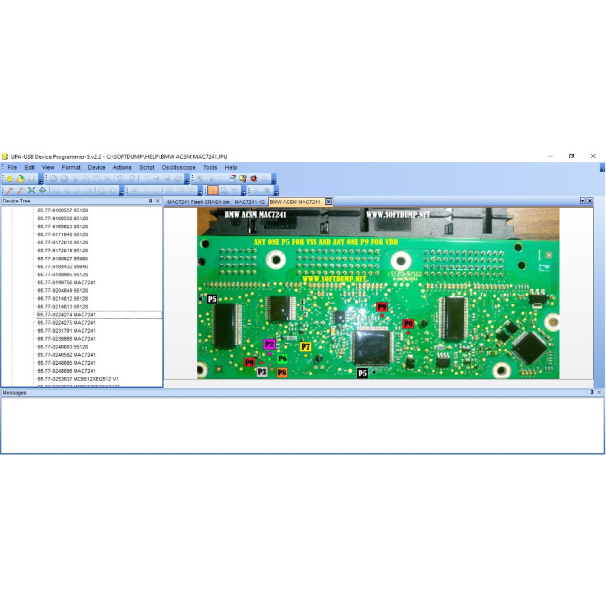Click the Undo toolbar icon
Viewport: 606px width, 606px height.
[53, 179]
